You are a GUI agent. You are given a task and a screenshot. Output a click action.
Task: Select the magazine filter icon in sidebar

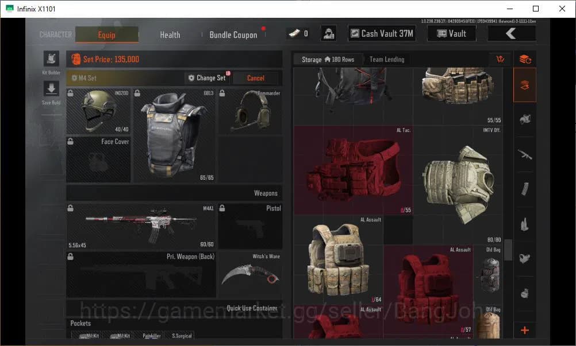pos(524,189)
